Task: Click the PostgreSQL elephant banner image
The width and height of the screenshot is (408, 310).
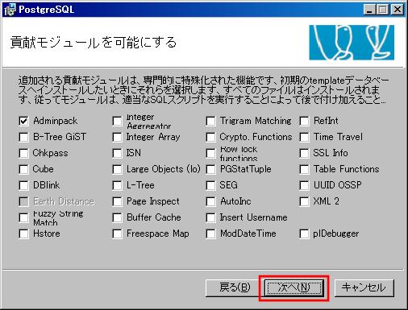Action: (x=352, y=43)
